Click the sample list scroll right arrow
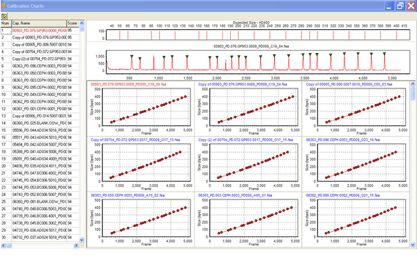This screenshot has height=260, width=417. pos(76,246)
